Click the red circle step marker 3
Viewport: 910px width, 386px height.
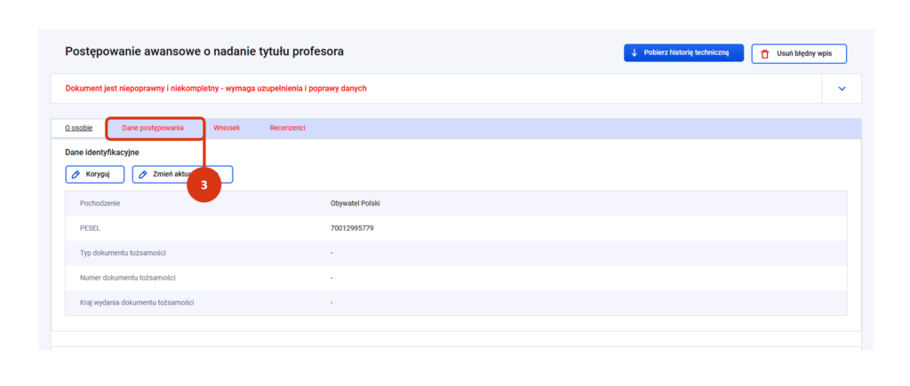[204, 185]
